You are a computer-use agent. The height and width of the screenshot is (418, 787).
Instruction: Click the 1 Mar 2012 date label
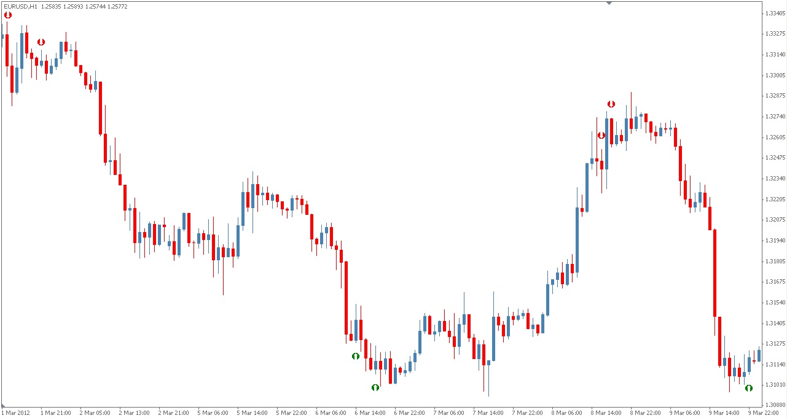[x=17, y=413]
